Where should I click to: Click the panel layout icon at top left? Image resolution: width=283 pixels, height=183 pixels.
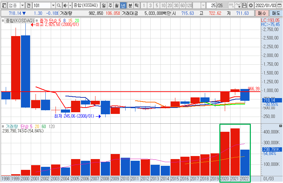[x=4, y=6]
